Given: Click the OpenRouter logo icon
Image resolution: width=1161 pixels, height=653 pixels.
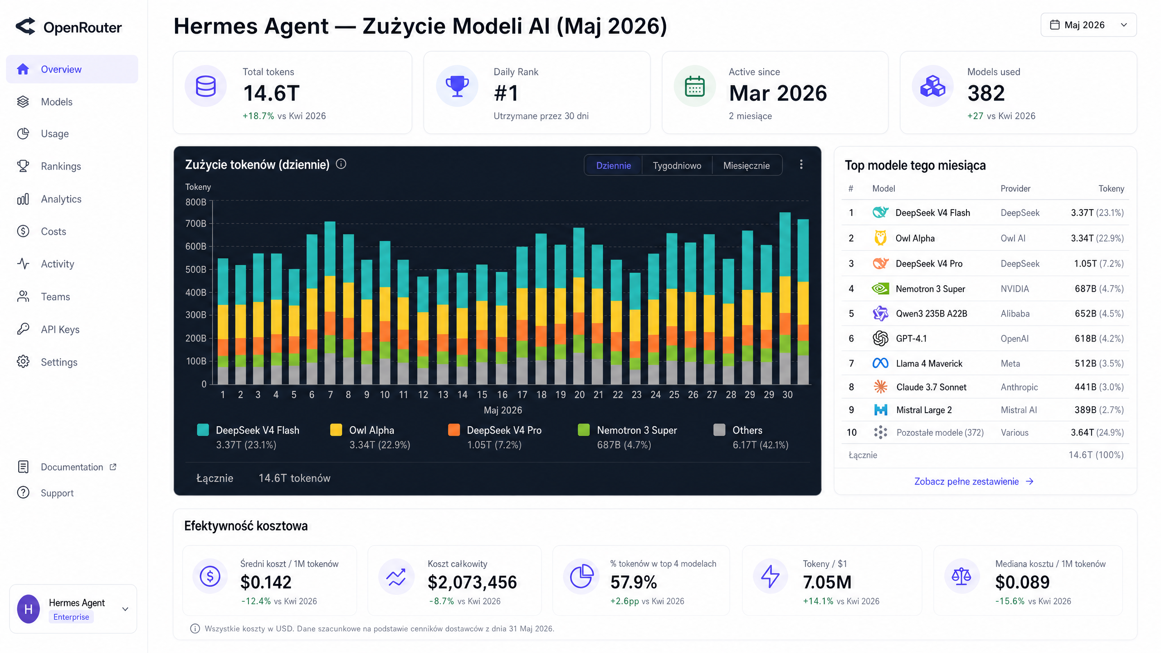Looking at the screenshot, I should 25,26.
